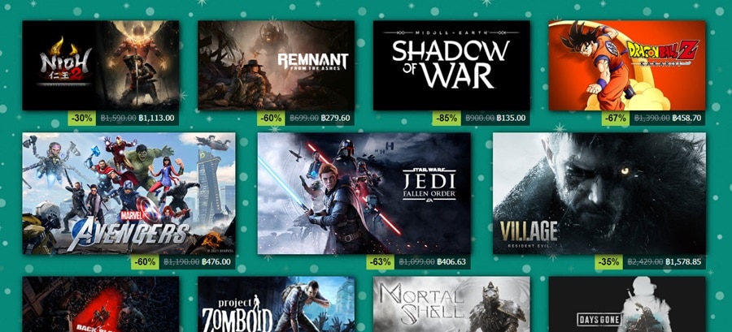Image resolution: width=732 pixels, height=332 pixels.
Task: Open the Nioh 2 game capsule
Action: [x=100, y=65]
